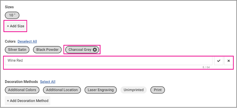Click the + Add Size button
Image resolution: width=237 pixels, height=108 pixels.
(15, 26)
